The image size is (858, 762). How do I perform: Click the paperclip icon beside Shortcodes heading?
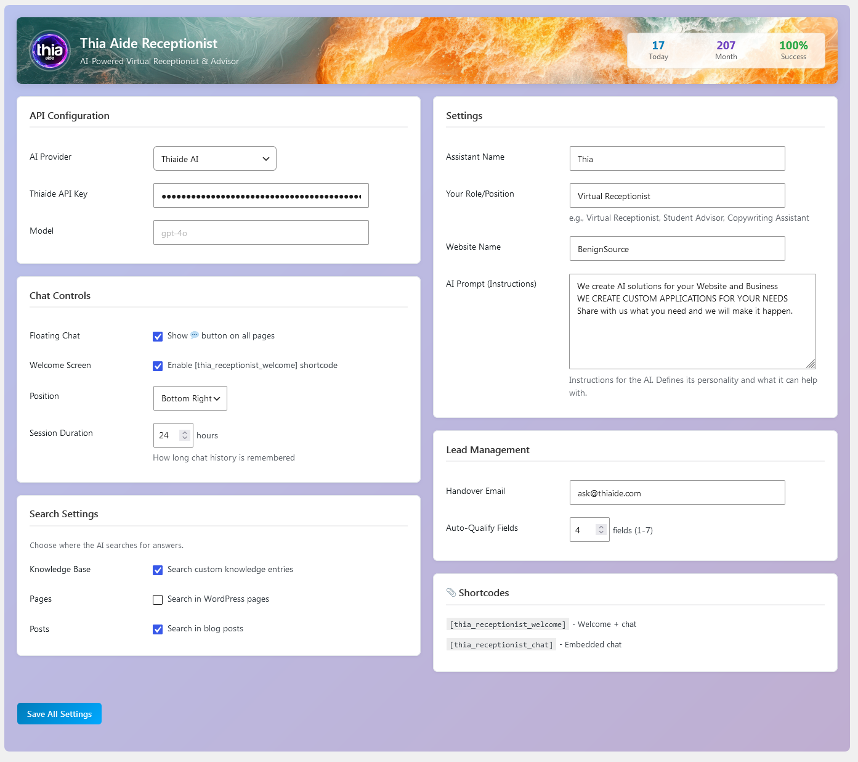coord(451,592)
